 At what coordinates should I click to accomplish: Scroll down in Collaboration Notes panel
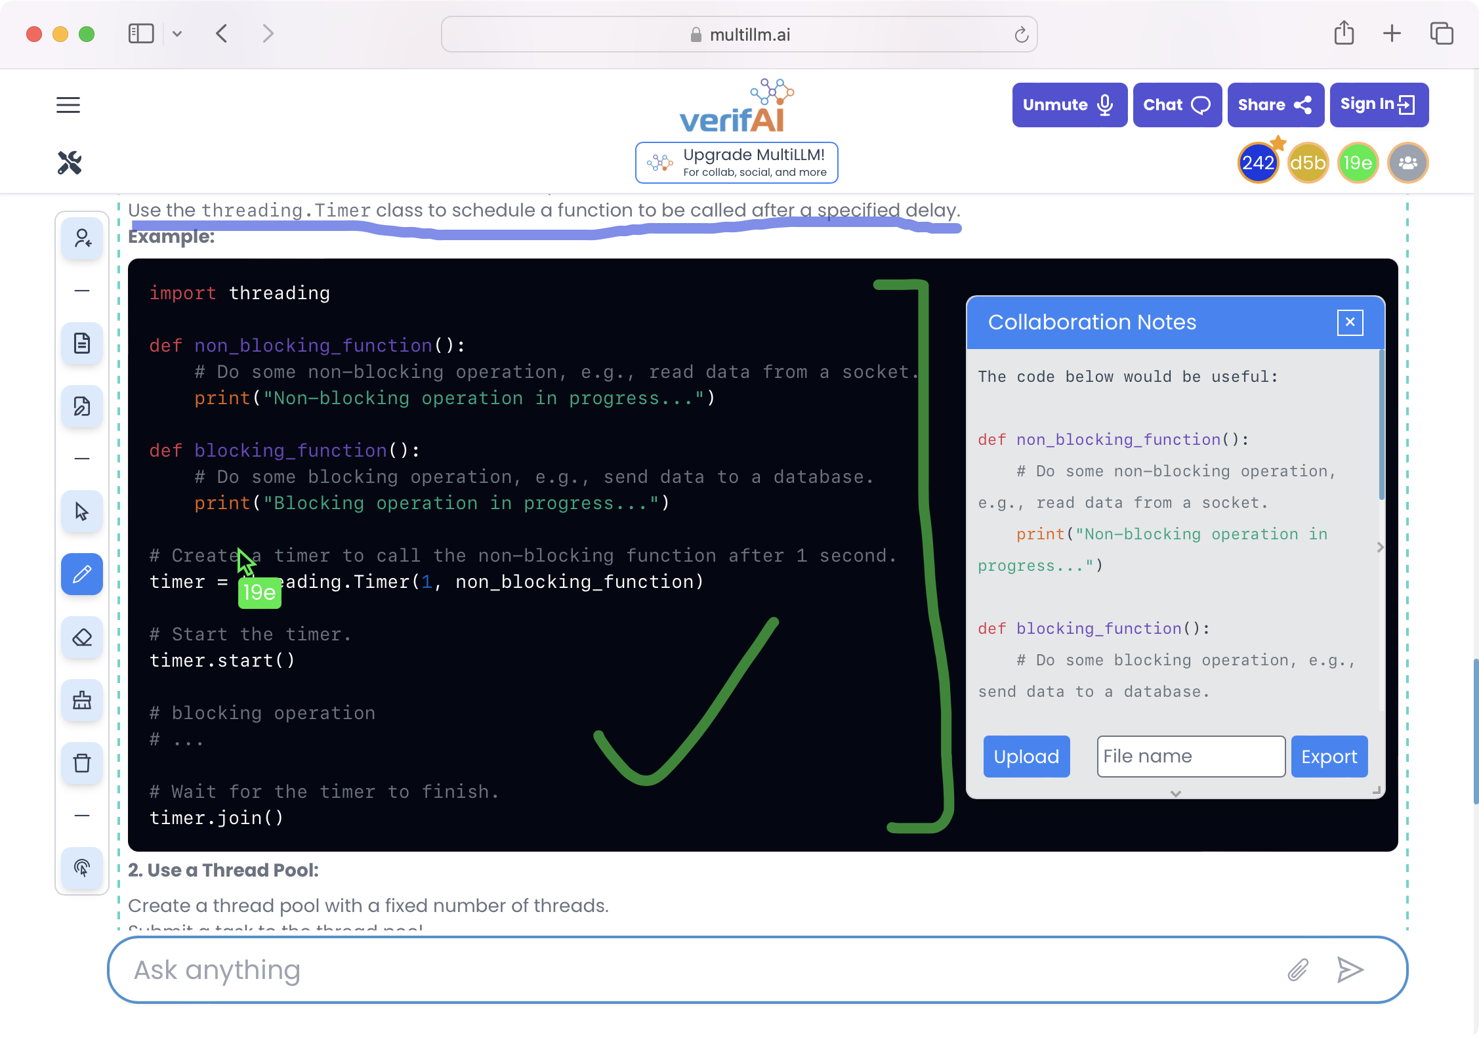coord(1175,794)
